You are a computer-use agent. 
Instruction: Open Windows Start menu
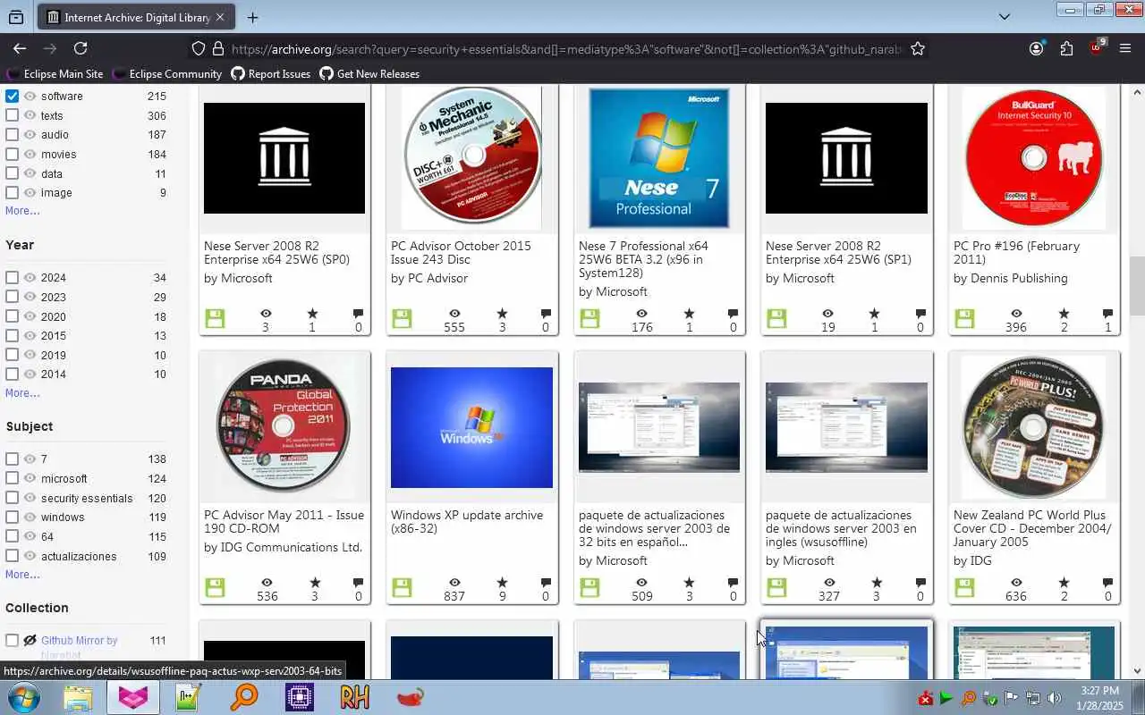tap(23, 697)
